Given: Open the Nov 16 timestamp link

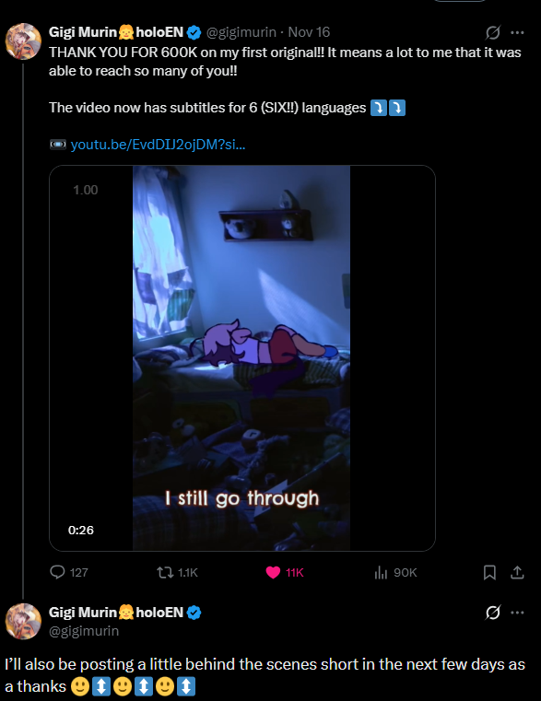Looking at the screenshot, I should [x=309, y=32].
